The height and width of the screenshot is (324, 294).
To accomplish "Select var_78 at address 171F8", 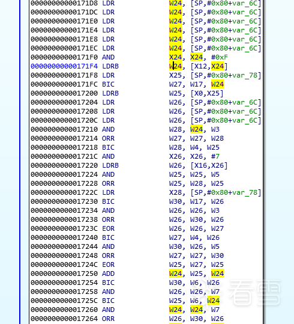I will tap(245, 75).
